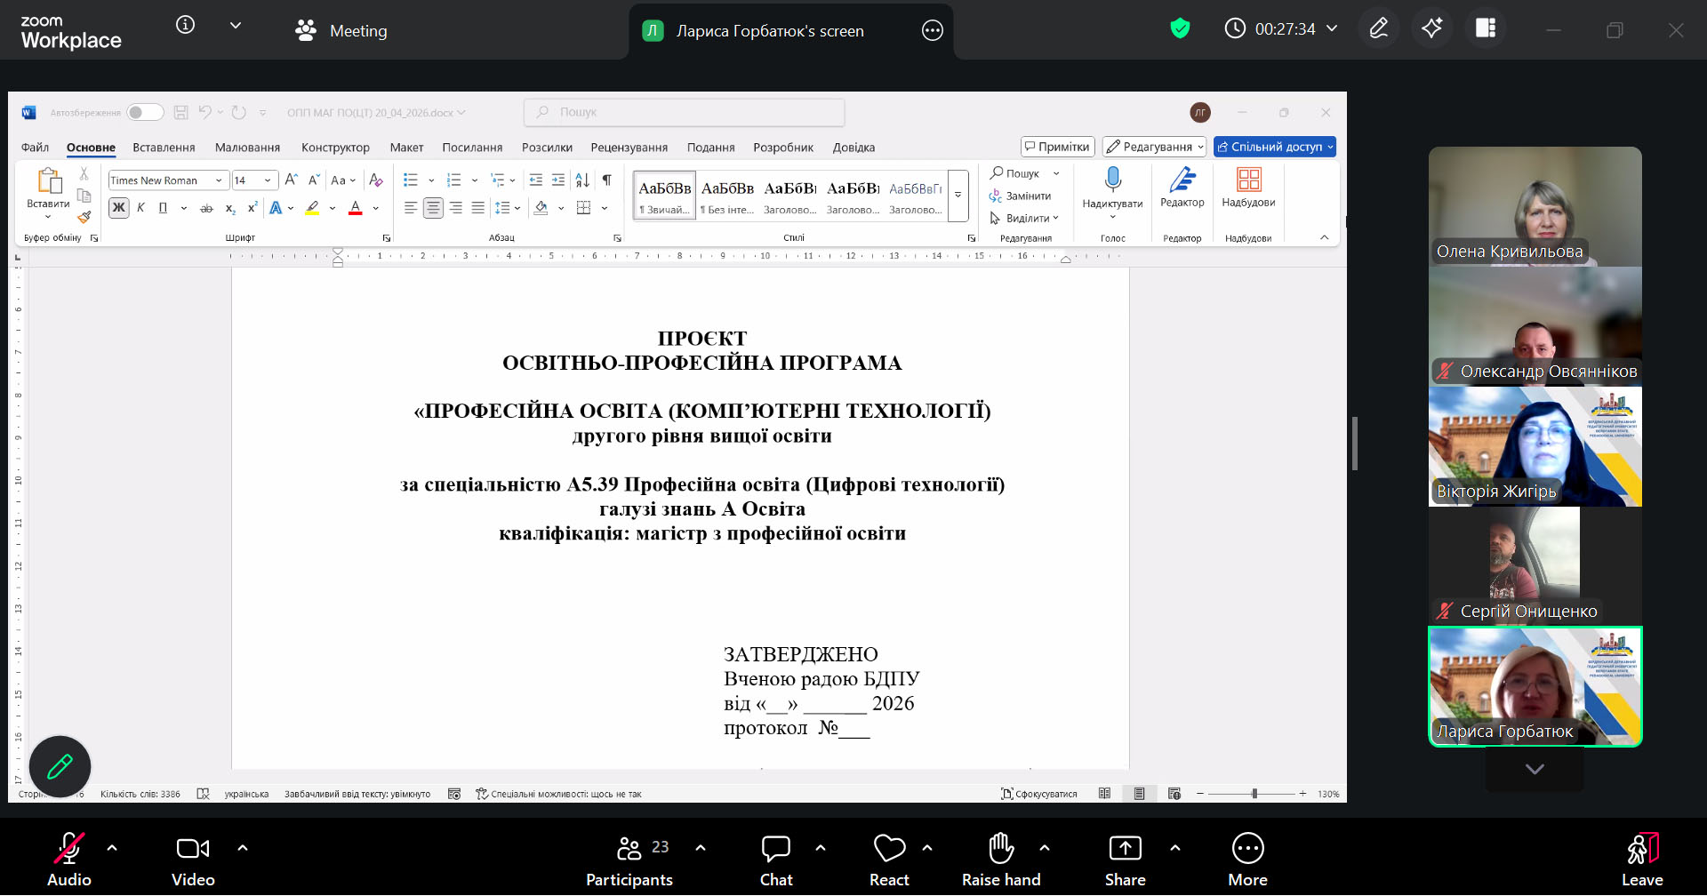Open the Participants list
This screenshot has width=1707, height=896.
[x=629, y=849]
